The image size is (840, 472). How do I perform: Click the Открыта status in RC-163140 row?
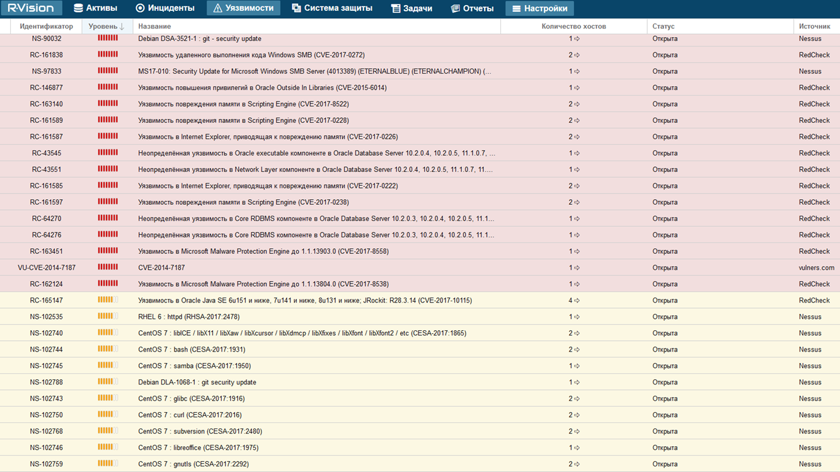pos(665,105)
